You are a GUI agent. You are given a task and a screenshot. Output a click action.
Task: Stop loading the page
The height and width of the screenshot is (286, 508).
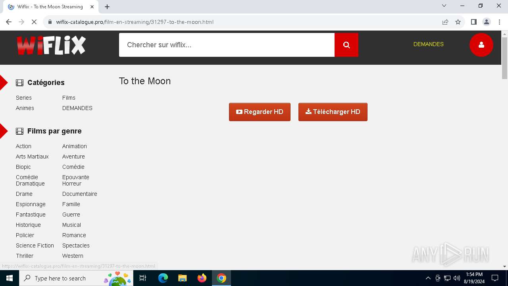(x=34, y=22)
